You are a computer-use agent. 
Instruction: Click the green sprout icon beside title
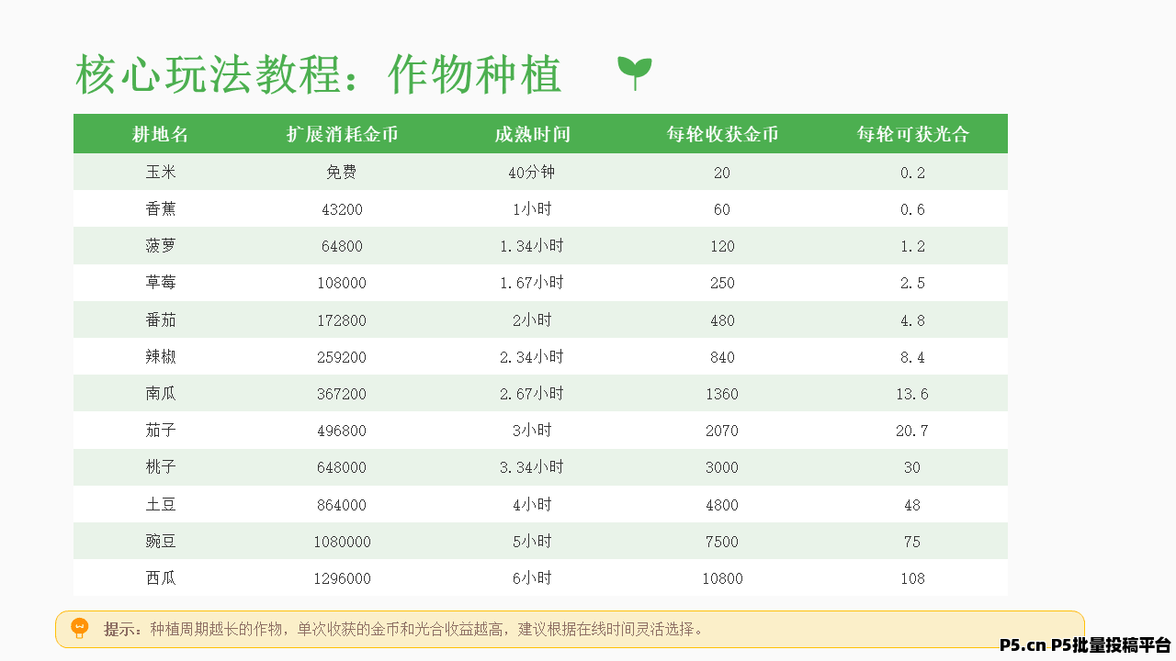coord(634,73)
